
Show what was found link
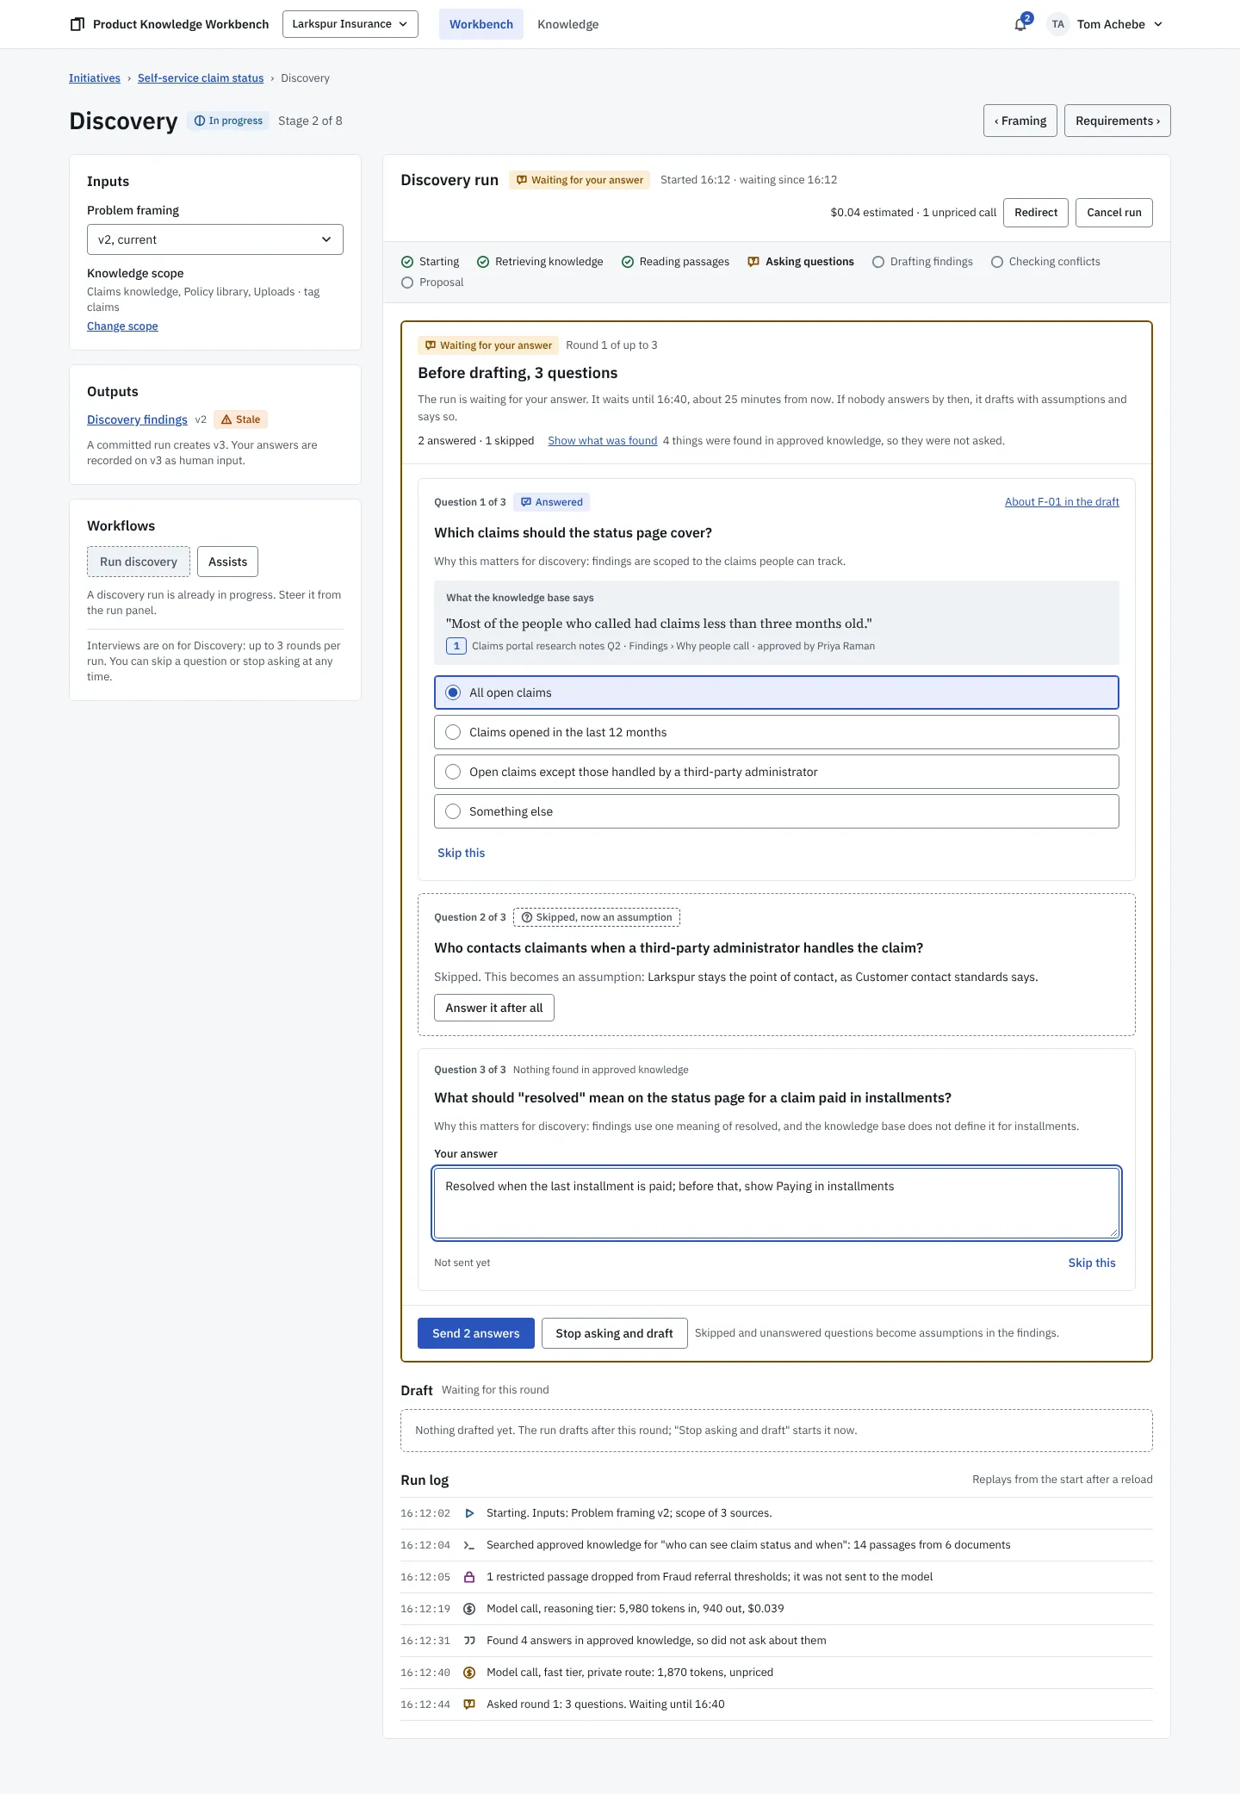coord(603,441)
